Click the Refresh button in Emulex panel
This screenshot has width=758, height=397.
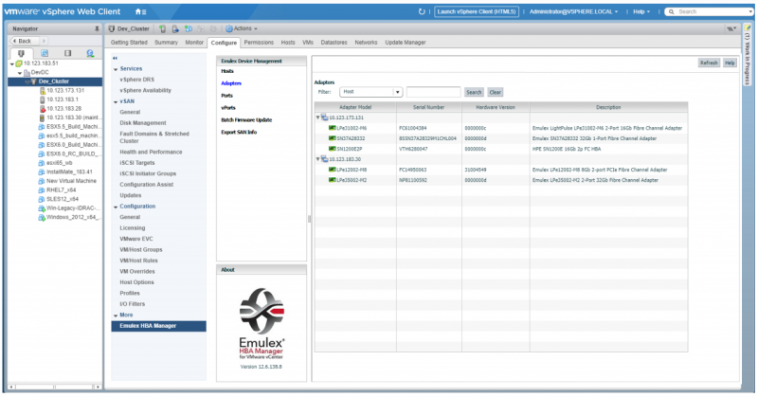click(709, 63)
